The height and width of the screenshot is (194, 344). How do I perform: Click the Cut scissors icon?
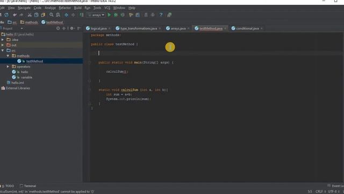(30, 15)
